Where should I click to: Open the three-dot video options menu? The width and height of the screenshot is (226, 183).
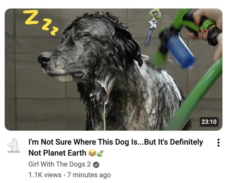click(x=218, y=142)
